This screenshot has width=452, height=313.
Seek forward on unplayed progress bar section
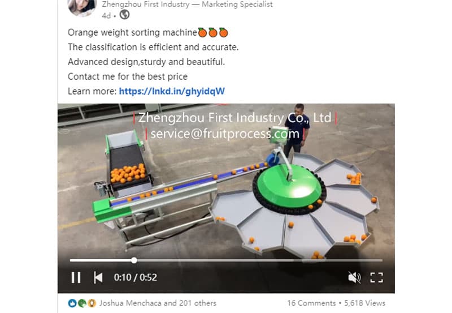[x=259, y=260]
